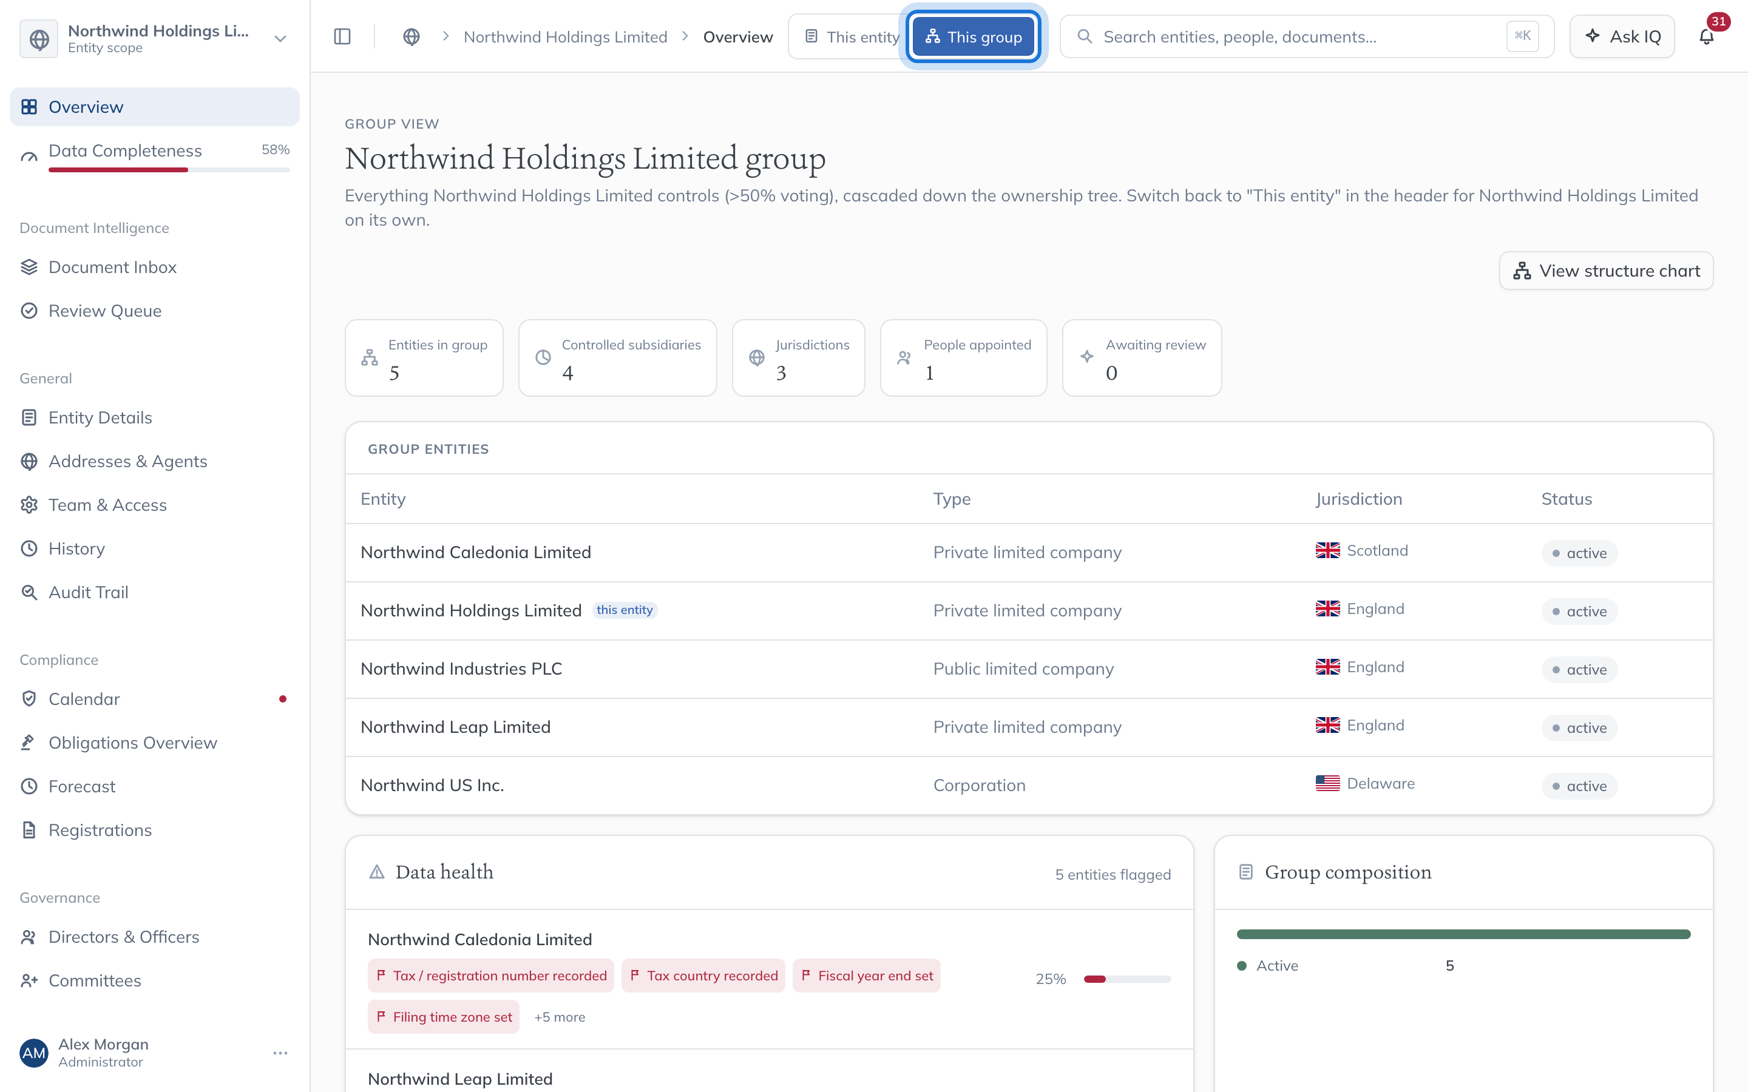Open notifications bell with 31 badge
This screenshot has height=1092, width=1748.
1706,37
